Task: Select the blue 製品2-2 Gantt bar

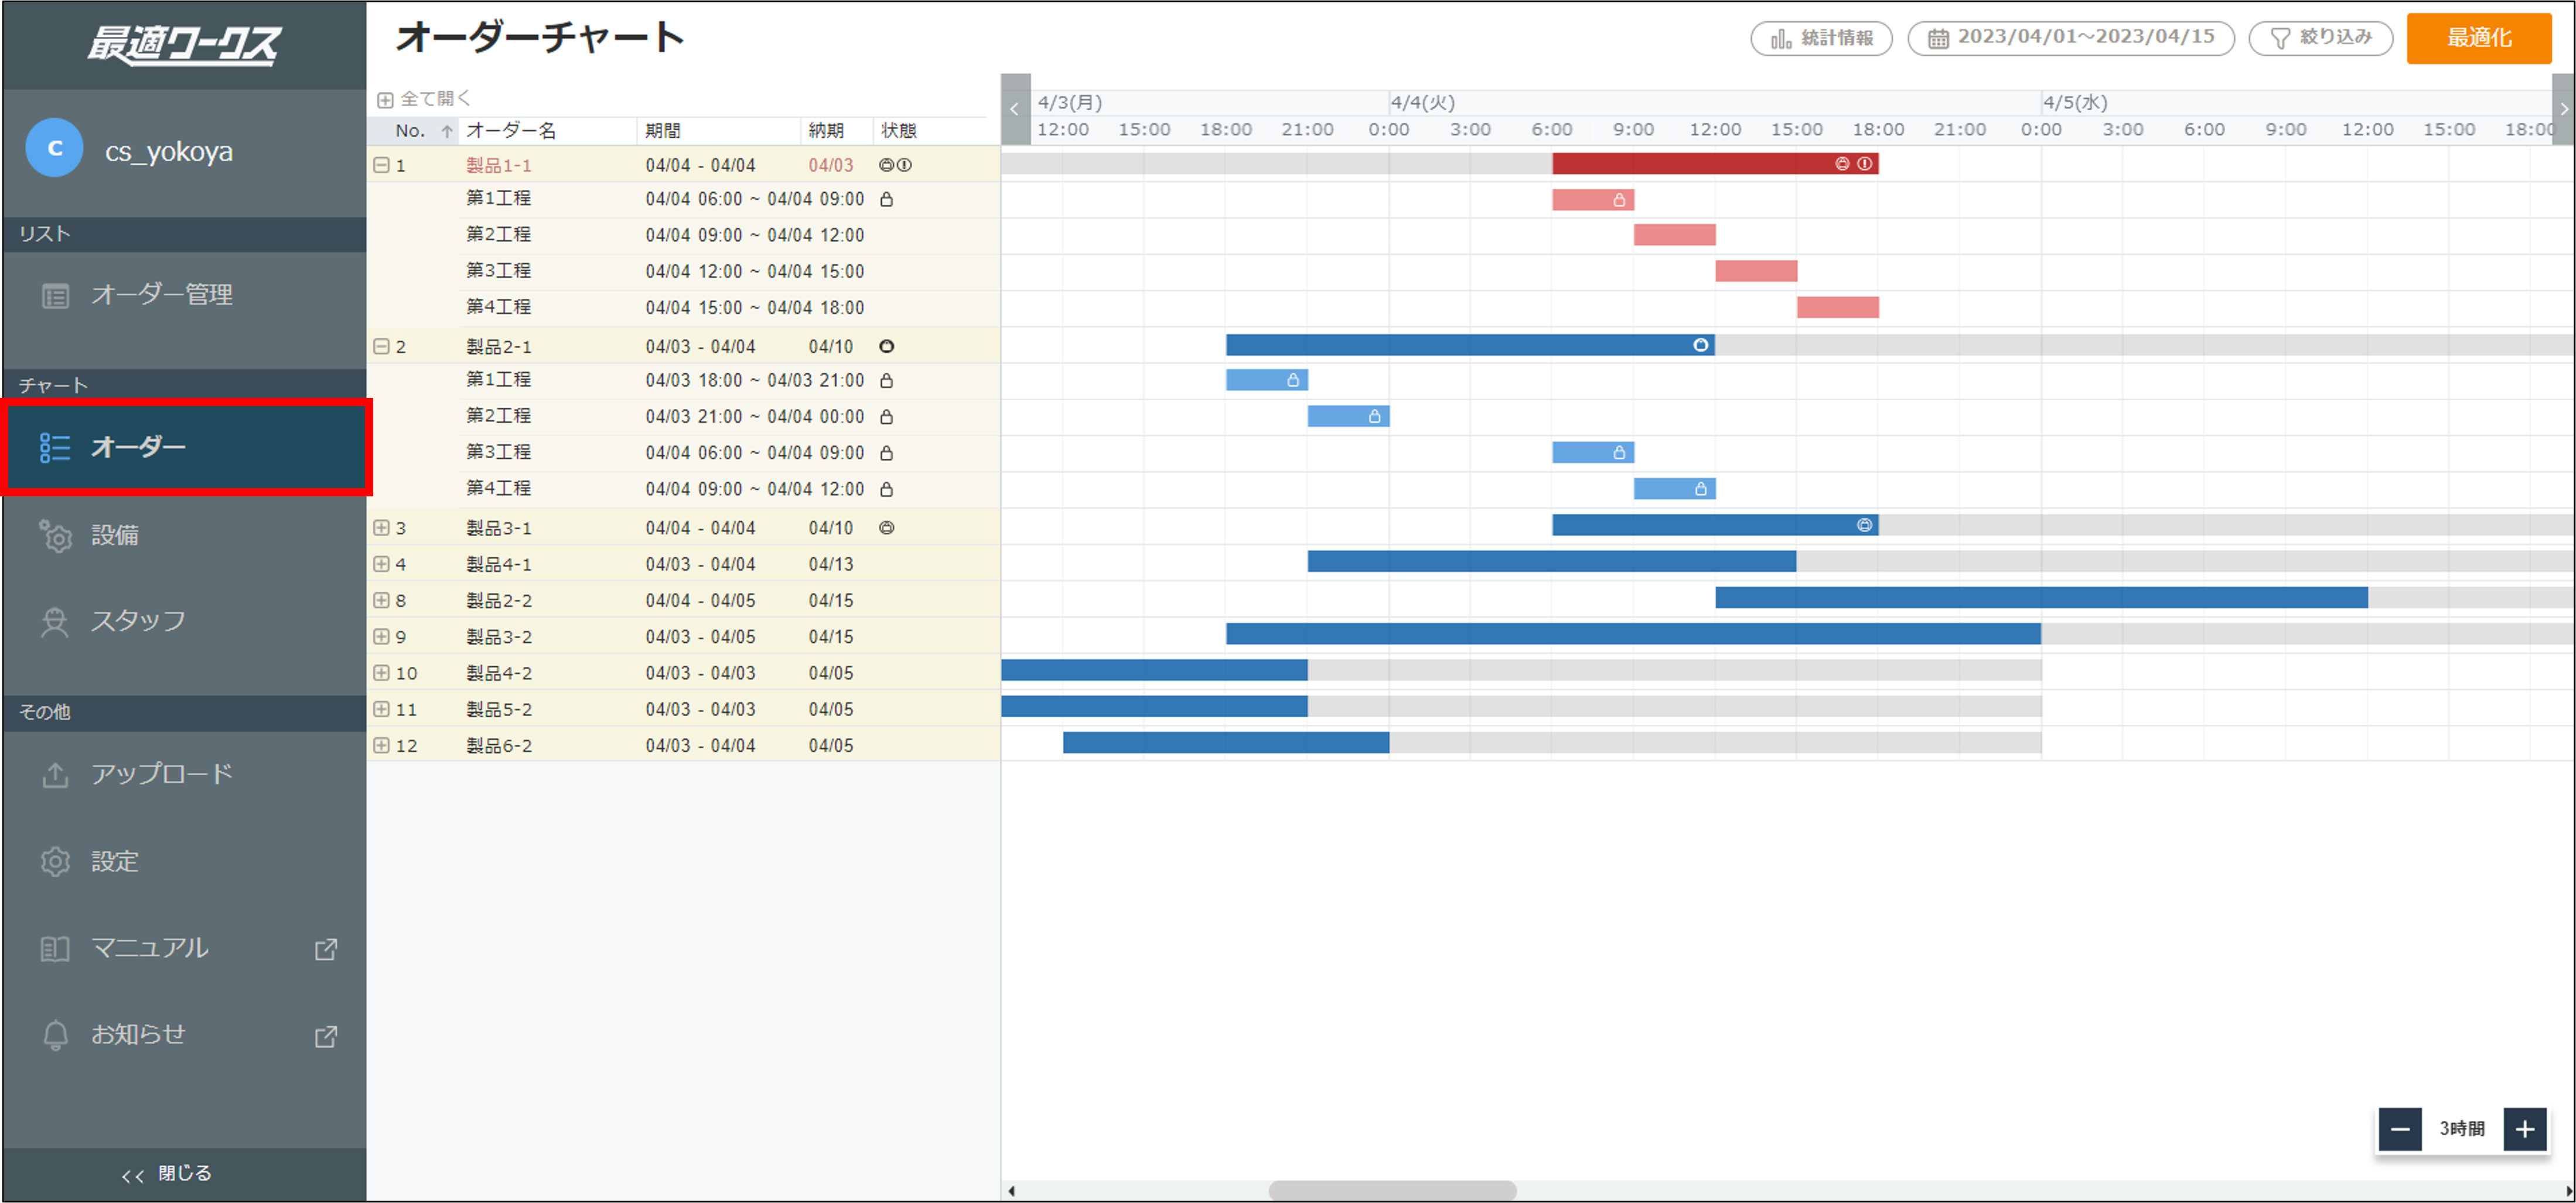Action: [2041, 598]
